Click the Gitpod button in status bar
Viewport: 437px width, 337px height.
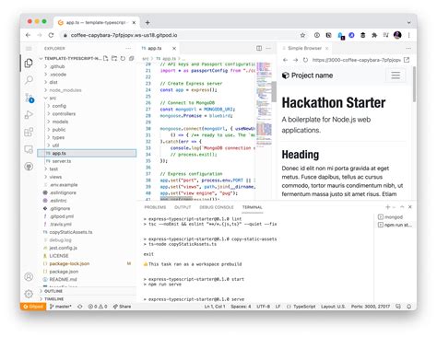33,307
